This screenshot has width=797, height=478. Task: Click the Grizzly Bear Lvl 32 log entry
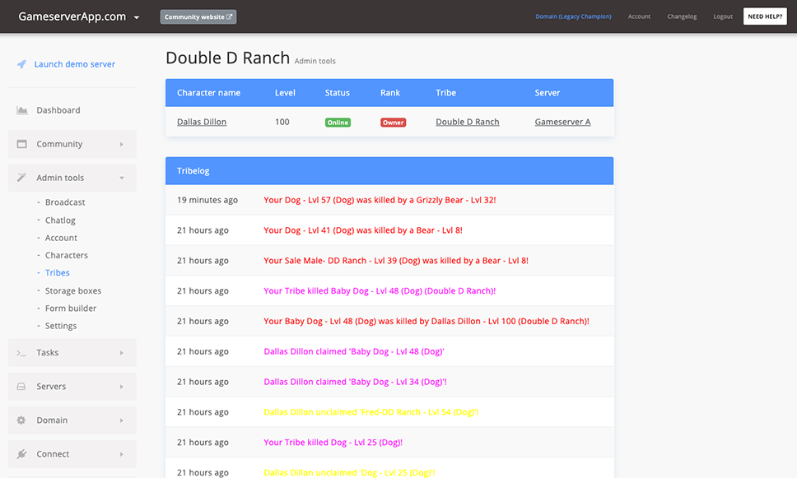(x=380, y=200)
